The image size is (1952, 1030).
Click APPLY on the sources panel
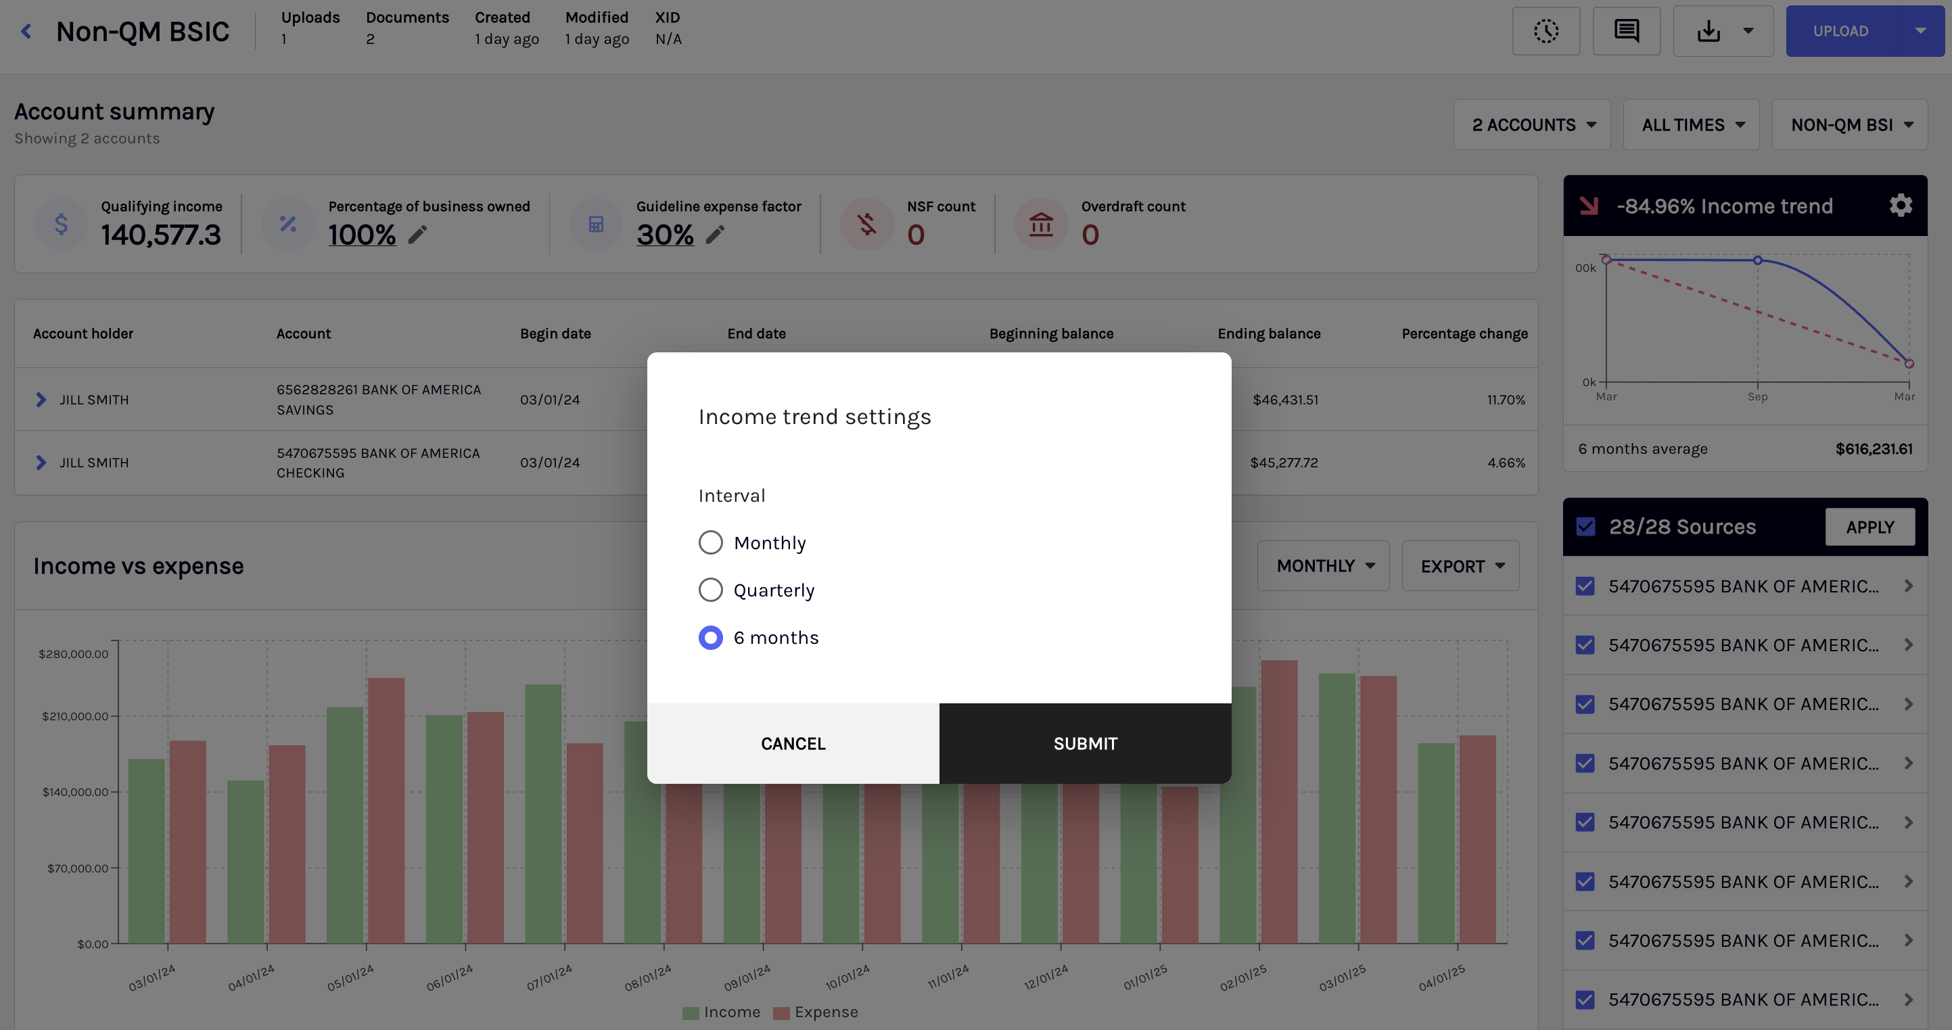(1869, 526)
